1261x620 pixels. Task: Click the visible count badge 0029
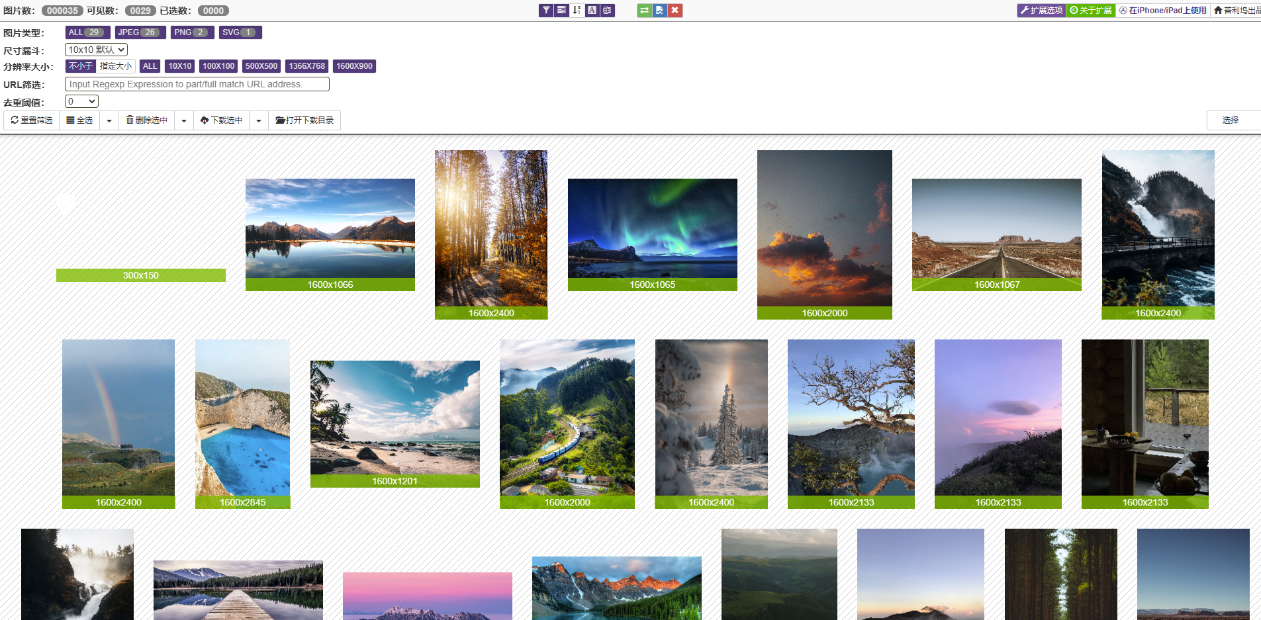(x=140, y=11)
